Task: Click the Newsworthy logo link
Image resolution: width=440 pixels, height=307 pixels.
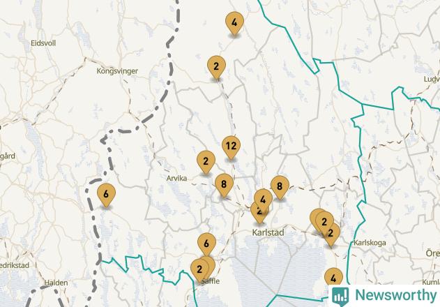Action: tap(384, 296)
